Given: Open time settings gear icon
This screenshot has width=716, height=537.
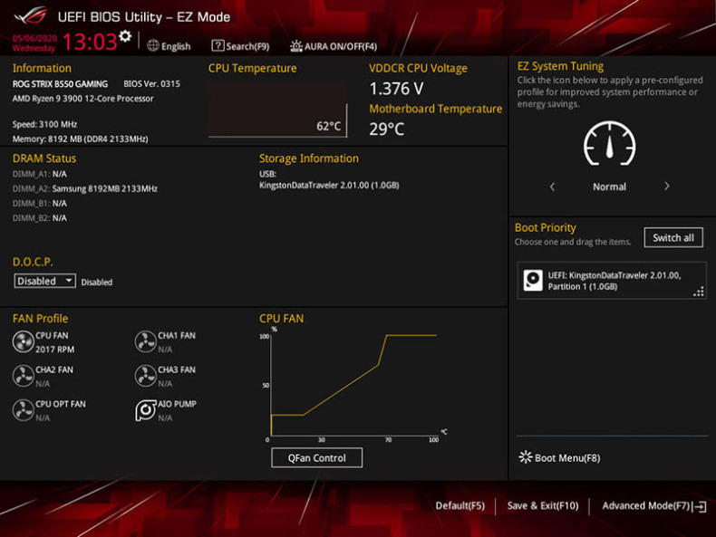Looking at the screenshot, I should coord(125,36).
